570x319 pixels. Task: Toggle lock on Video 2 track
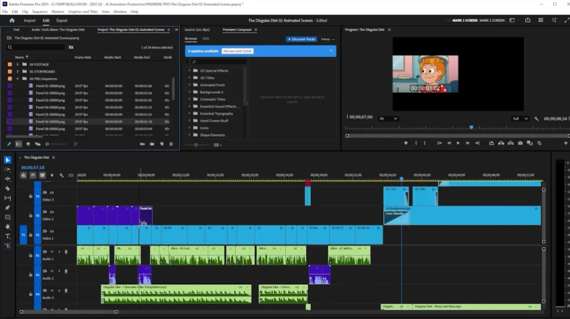pyautogui.click(x=31, y=216)
